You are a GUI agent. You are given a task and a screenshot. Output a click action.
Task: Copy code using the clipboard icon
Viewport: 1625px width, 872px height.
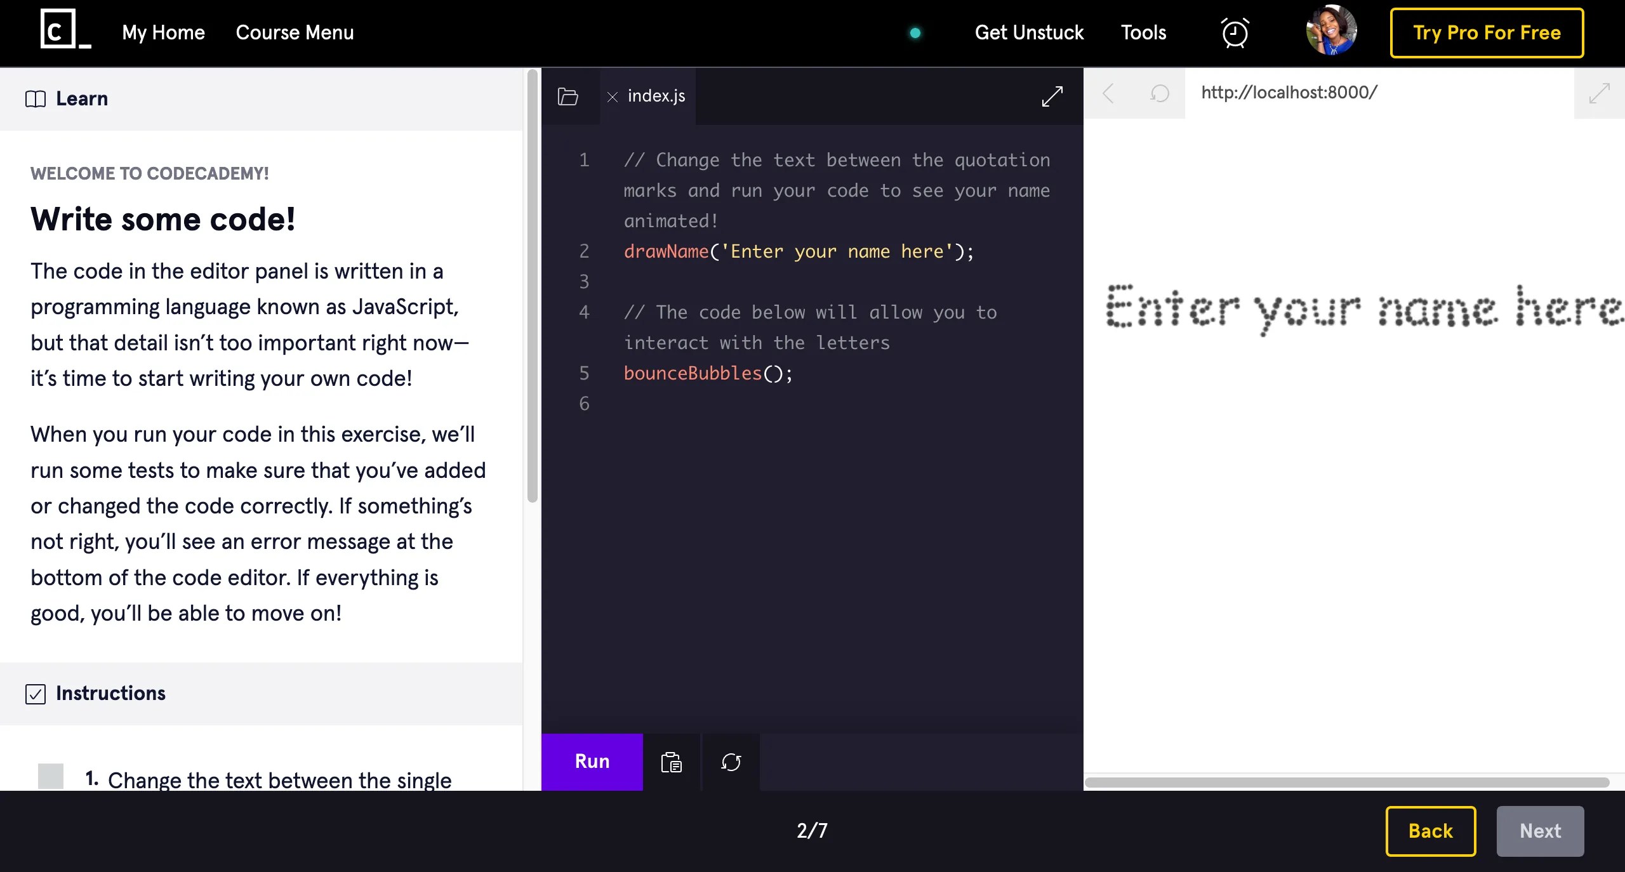coord(671,762)
